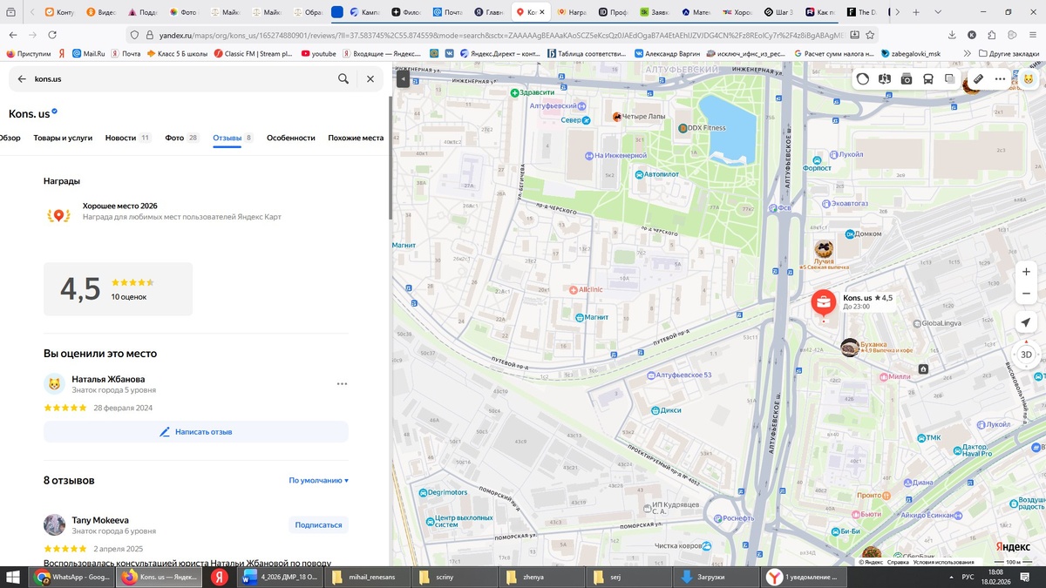
Task: Switch to the Главн browser tab
Action: (490, 12)
